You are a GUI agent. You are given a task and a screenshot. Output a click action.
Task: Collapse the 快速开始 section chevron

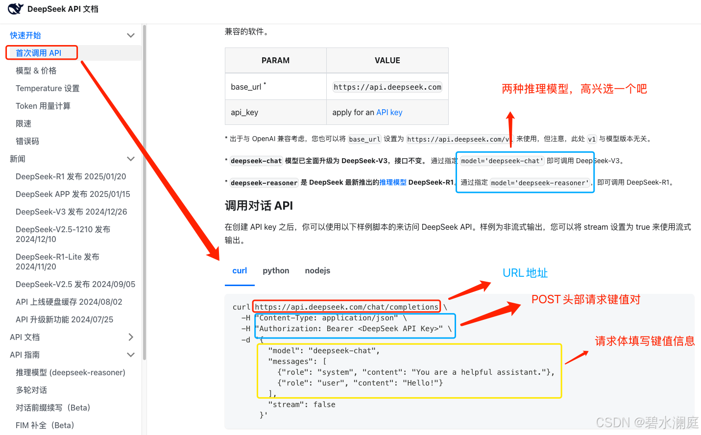coord(131,35)
